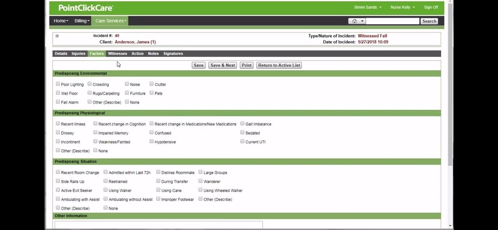Check the Improper Footwear checkbox
The height and width of the screenshot is (230, 498).
pos(158,199)
